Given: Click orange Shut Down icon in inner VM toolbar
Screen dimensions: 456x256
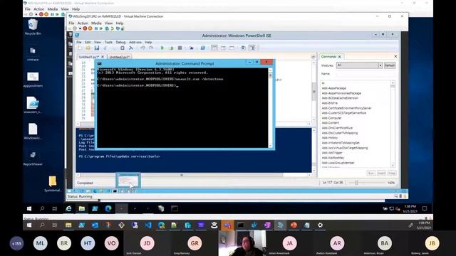Looking at the screenshot, I should tap(90, 28).
